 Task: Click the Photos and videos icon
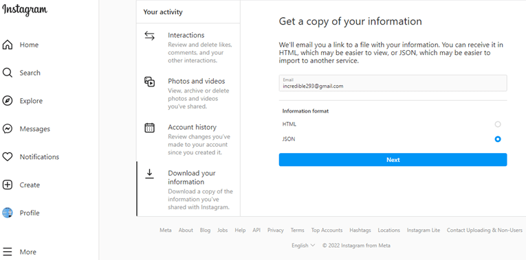[149, 82]
